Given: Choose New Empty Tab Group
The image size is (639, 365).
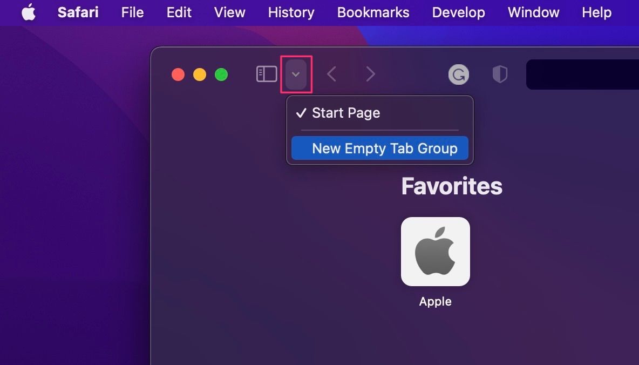Looking at the screenshot, I should (x=380, y=148).
